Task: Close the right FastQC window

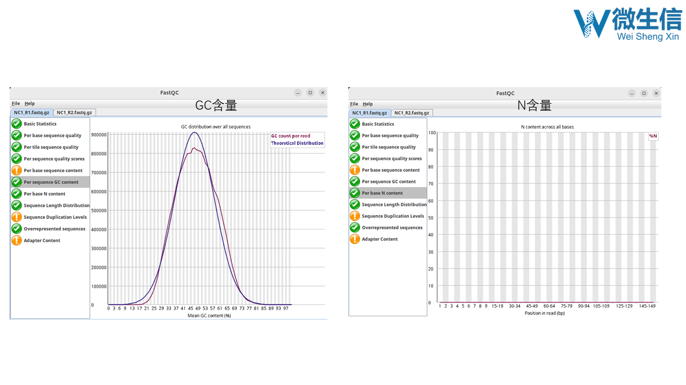Action: 657,93
